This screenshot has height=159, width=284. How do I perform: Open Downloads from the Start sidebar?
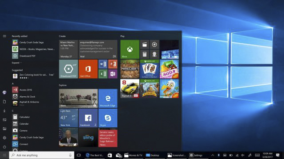click(4, 111)
